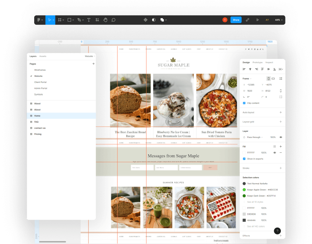Select the Text tool in toolbar

[89, 20]
